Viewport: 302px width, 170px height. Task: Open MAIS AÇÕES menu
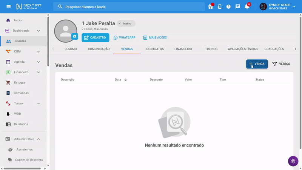pyautogui.click(x=155, y=37)
